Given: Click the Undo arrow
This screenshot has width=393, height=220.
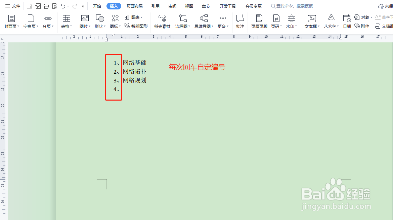Looking at the screenshot, I should [x=63, y=6].
